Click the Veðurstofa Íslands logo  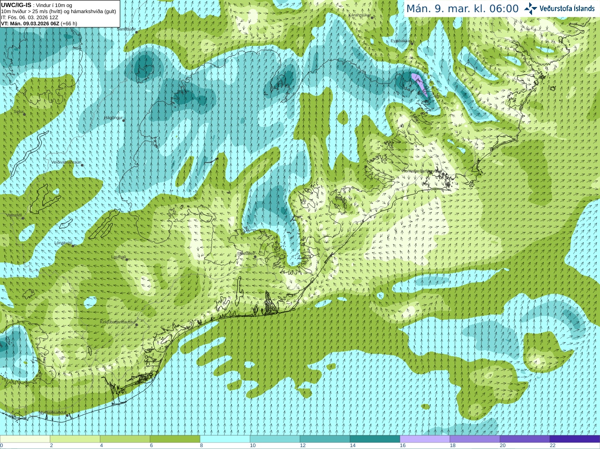click(x=560, y=8)
